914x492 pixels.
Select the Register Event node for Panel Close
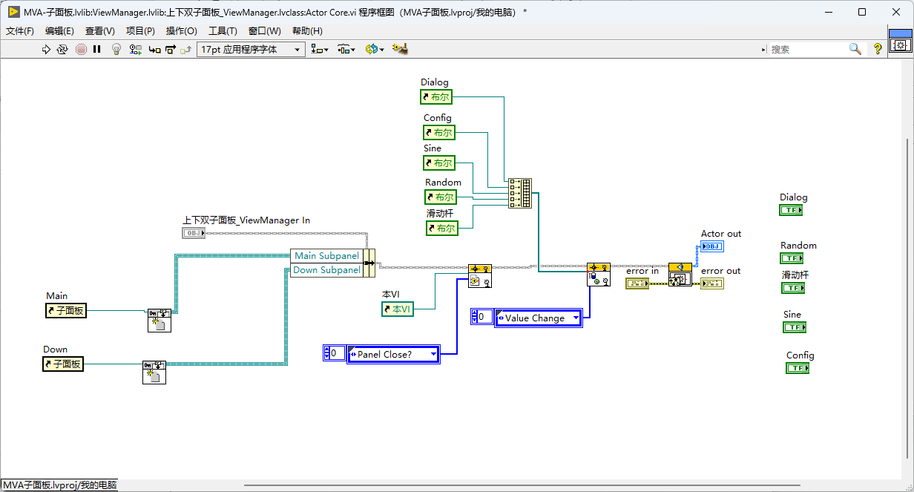tap(480, 275)
